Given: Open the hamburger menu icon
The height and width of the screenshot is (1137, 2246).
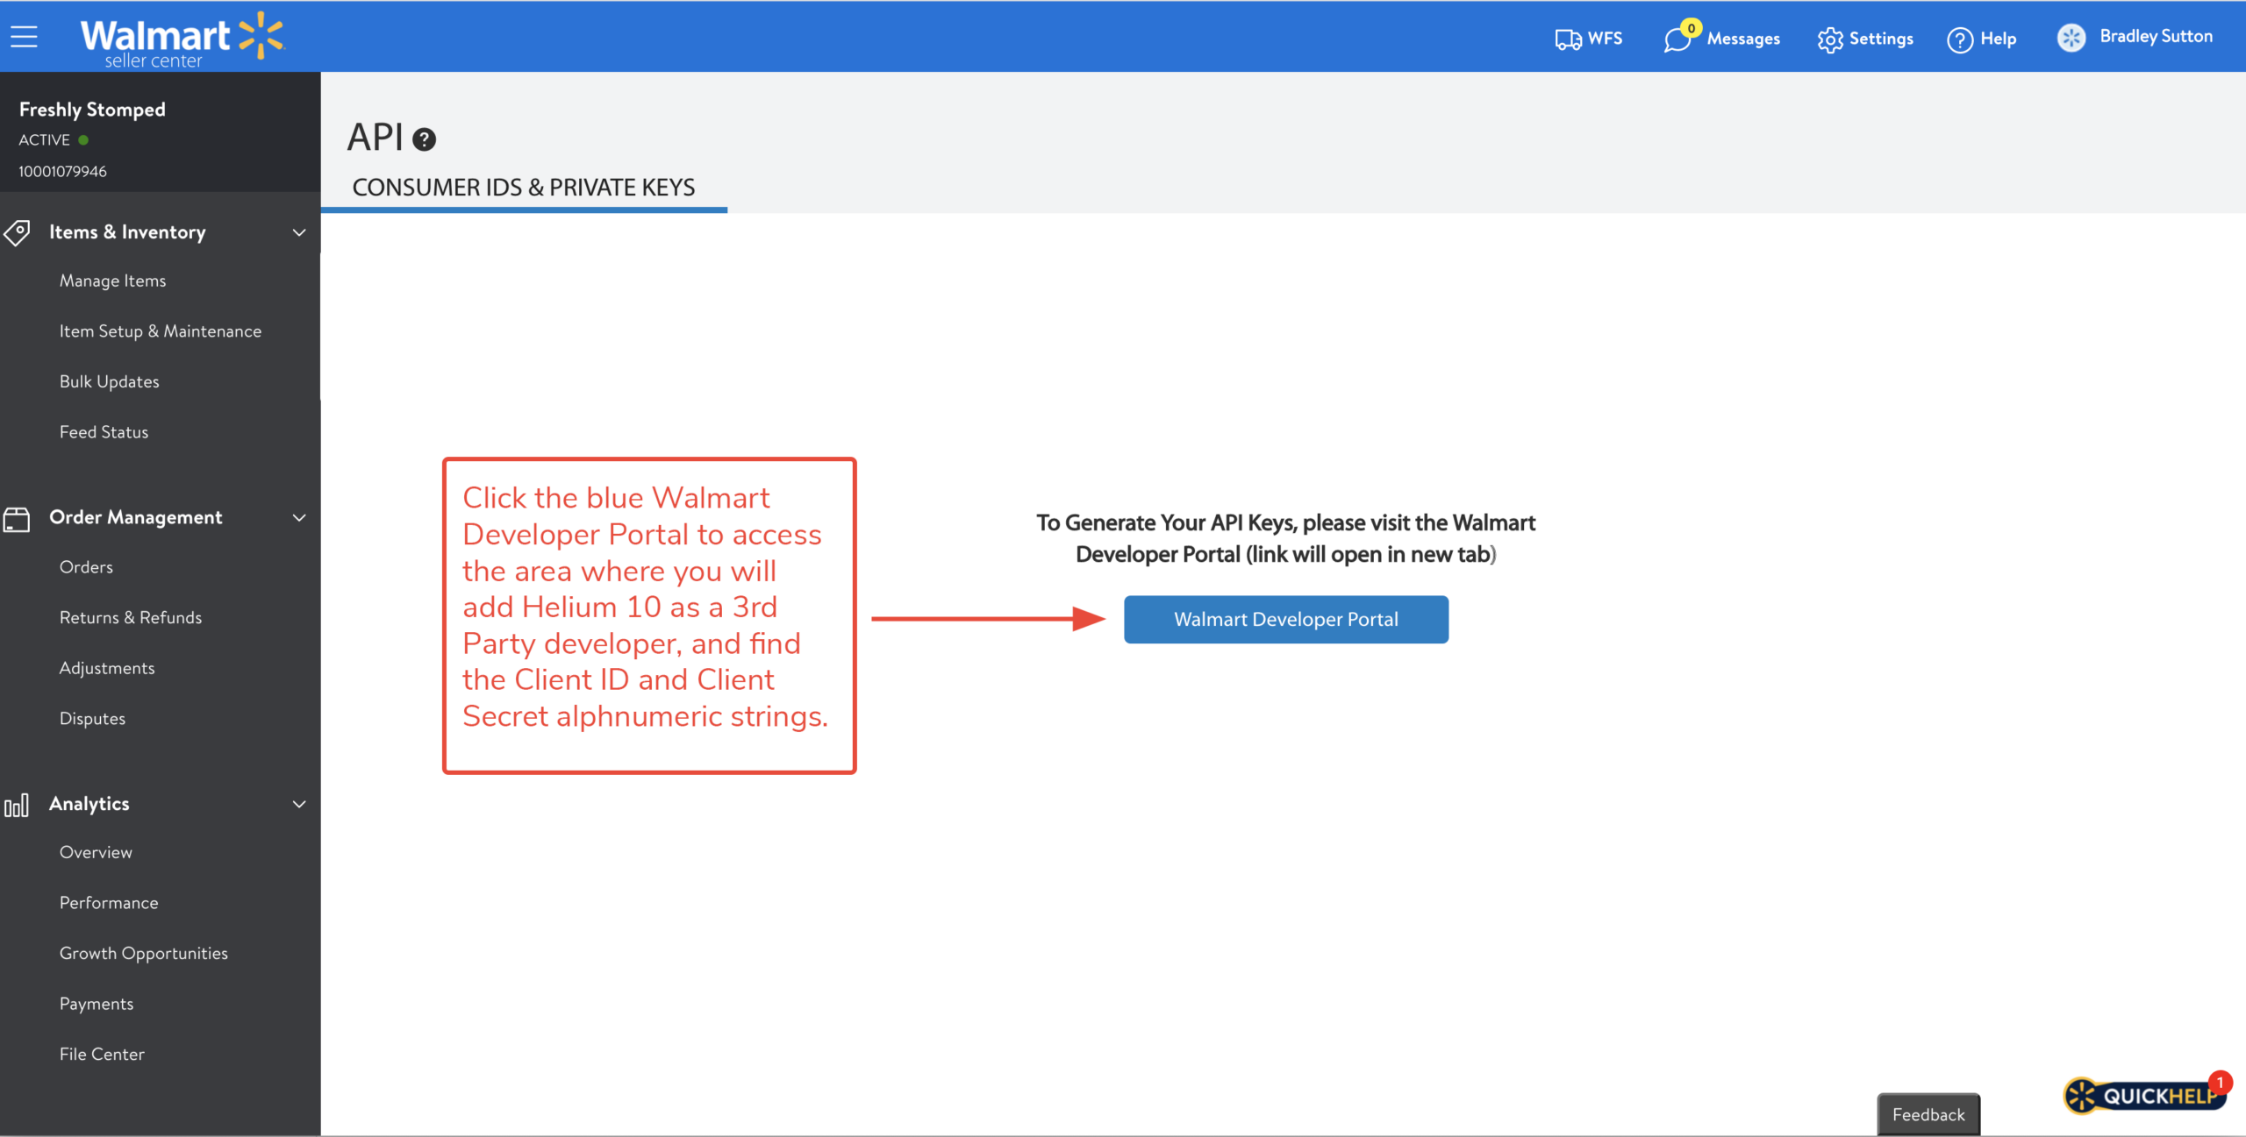Looking at the screenshot, I should point(24,37).
